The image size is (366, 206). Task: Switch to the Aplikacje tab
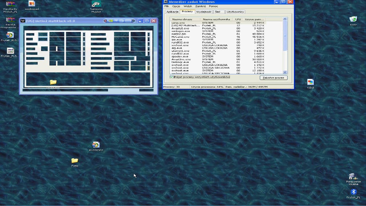click(x=172, y=12)
